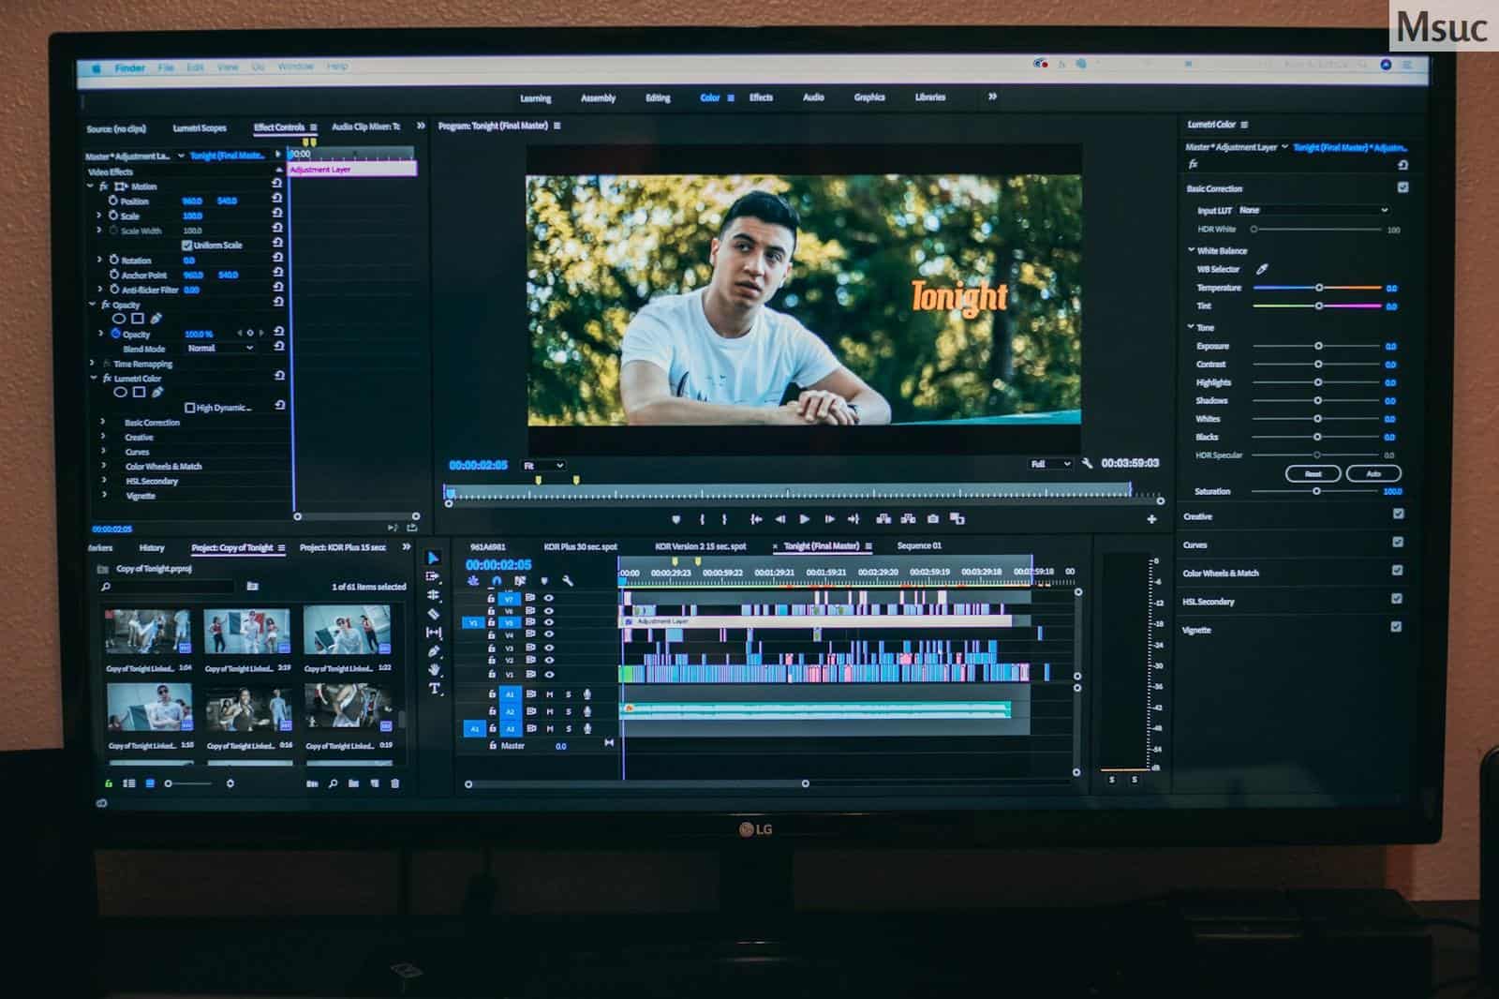Image resolution: width=1499 pixels, height=999 pixels.
Task: Click the Auto tone button
Action: (1373, 473)
